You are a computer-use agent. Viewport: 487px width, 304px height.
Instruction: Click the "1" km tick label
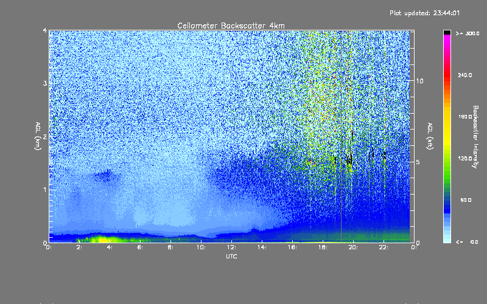coord(45,190)
